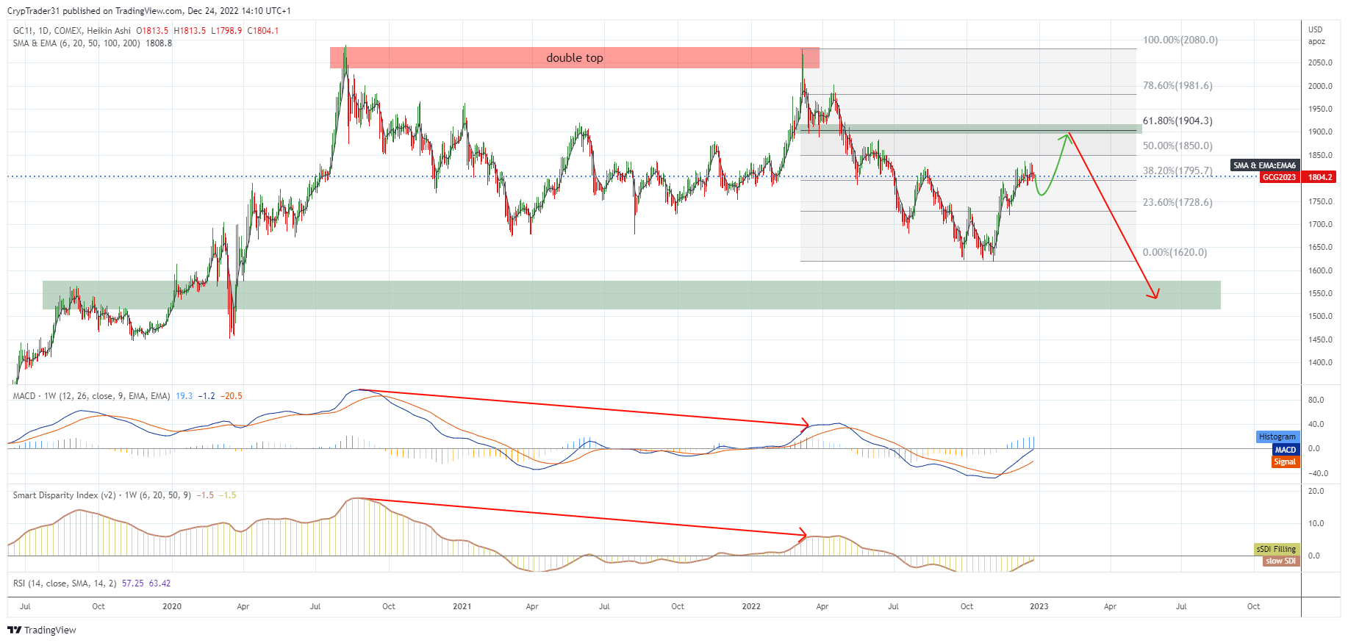Click the 1900.0 price axis label
The width and height of the screenshot is (1348, 643).
click(x=1320, y=132)
